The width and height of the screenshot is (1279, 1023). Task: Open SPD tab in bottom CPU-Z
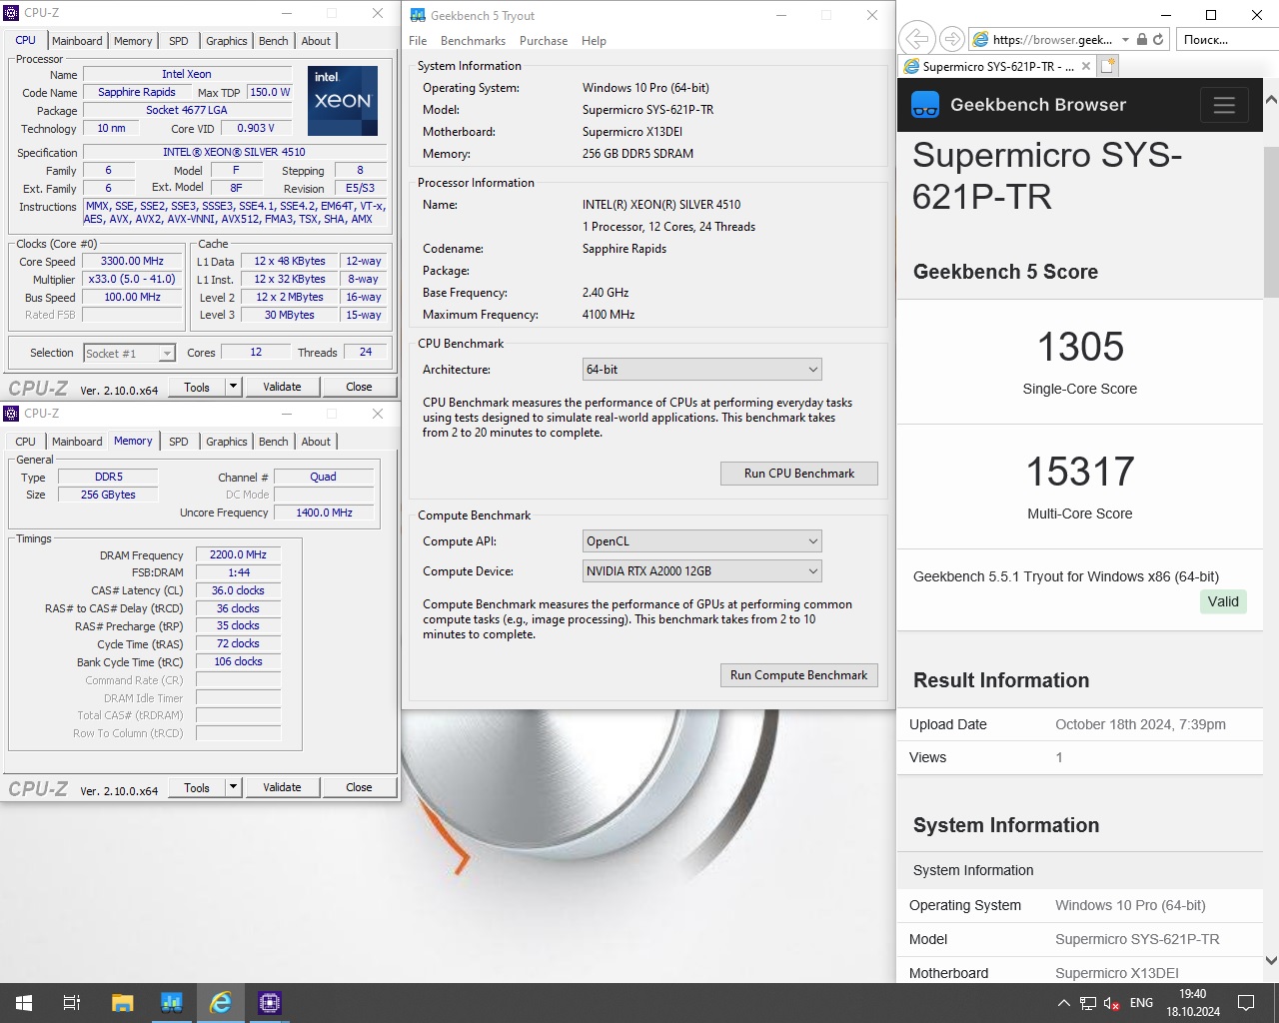179,442
